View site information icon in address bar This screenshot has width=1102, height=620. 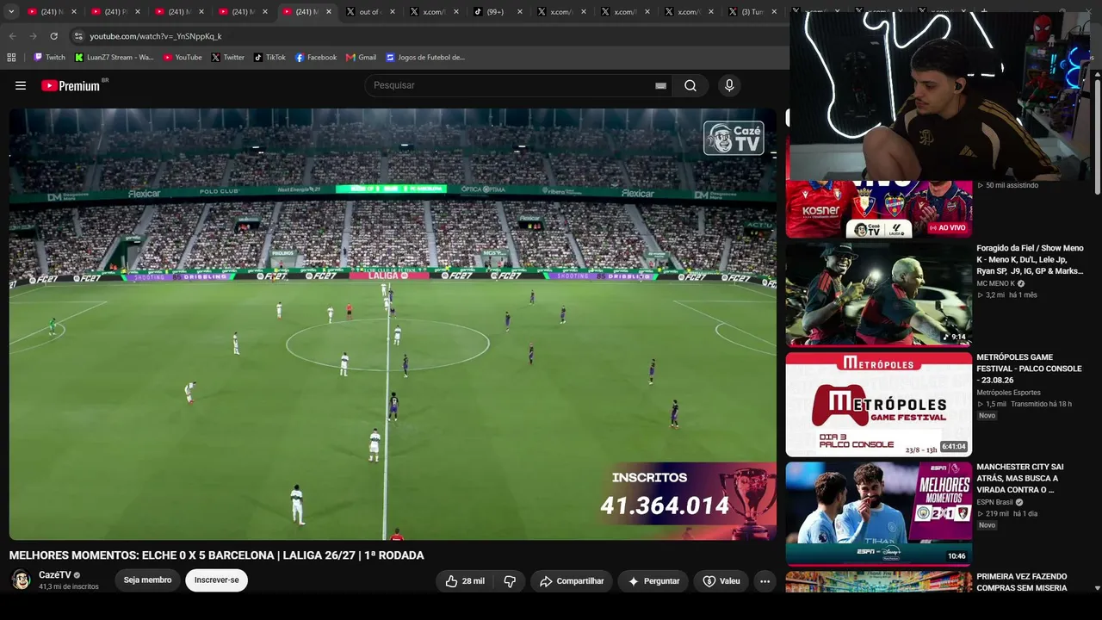[77, 36]
